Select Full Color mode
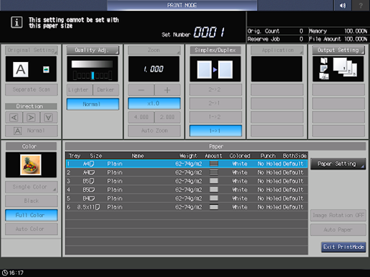This screenshot has height=277, width=370. pyautogui.click(x=31, y=215)
